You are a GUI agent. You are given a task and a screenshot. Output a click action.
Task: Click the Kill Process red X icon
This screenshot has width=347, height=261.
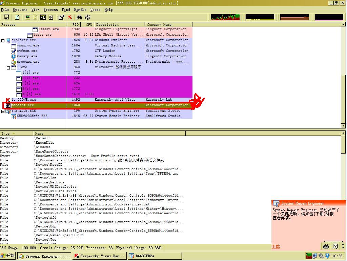[69, 17]
